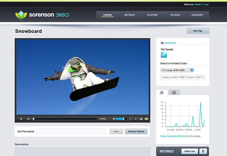Delete video using trash icon
The image size is (227, 156).
(x=203, y=151)
